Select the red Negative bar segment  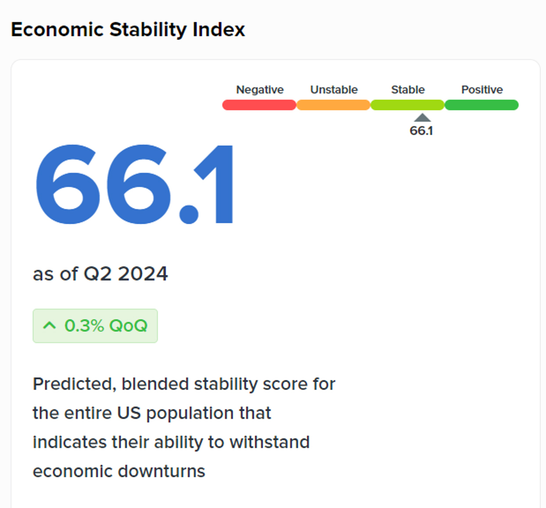coord(259,105)
